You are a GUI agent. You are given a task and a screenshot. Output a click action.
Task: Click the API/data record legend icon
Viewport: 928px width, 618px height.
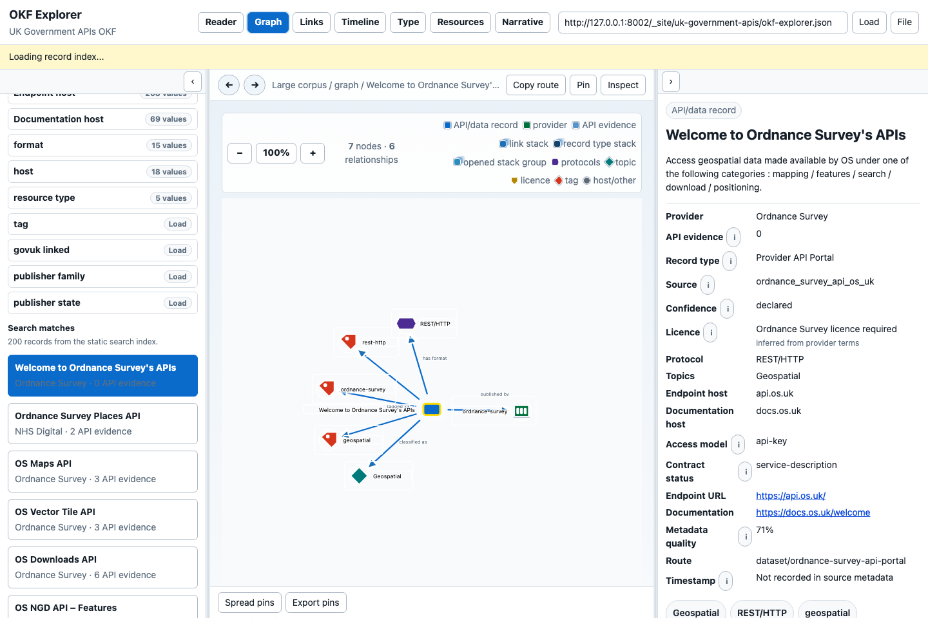pos(447,125)
